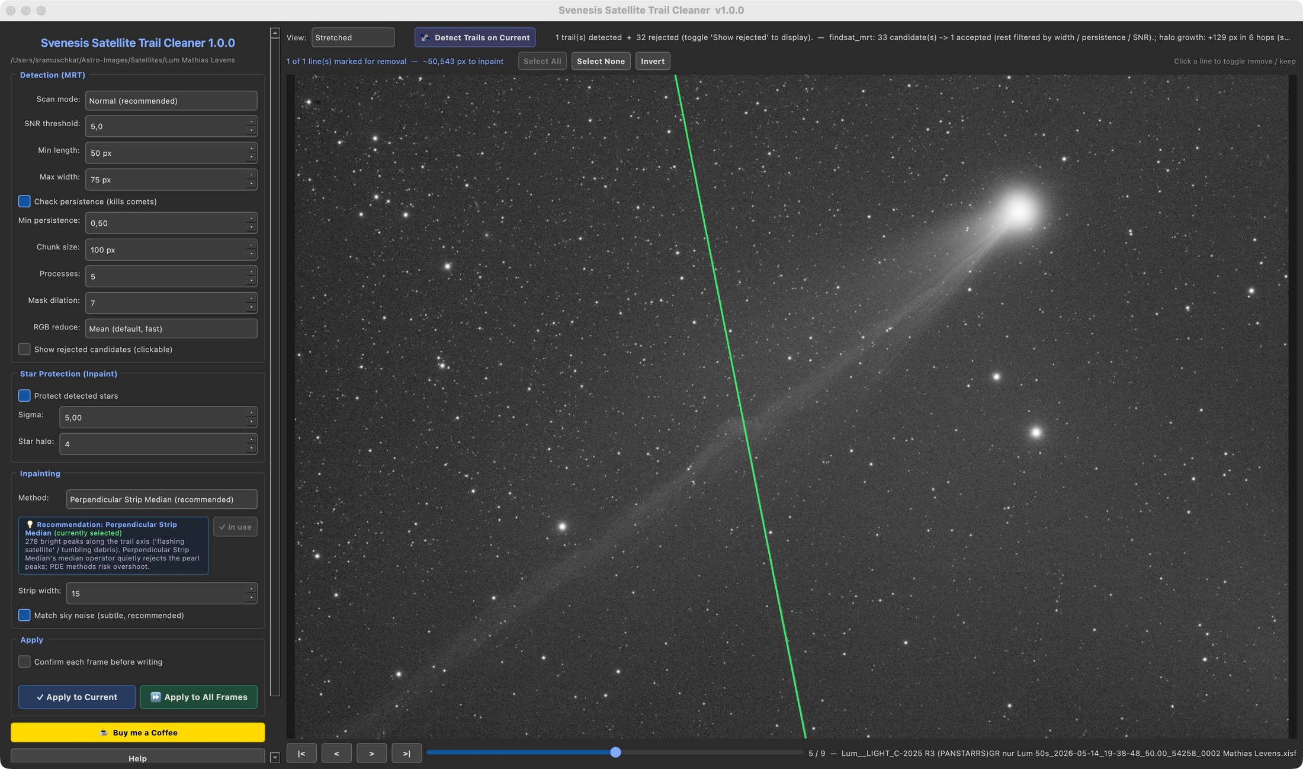
Task: Adjust the Max width stepper
Action: (x=251, y=180)
